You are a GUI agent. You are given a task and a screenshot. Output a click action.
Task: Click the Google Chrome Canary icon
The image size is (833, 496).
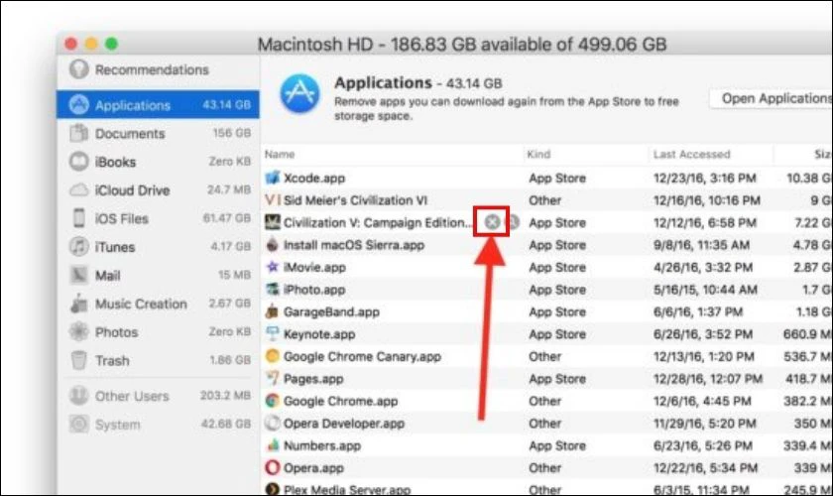(273, 356)
